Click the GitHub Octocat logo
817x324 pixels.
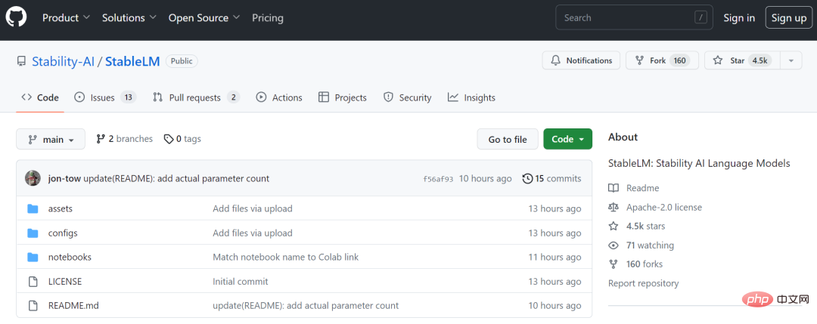(x=16, y=17)
